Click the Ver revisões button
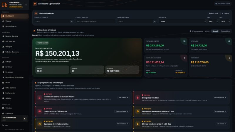Viewport: 235px width, 132px height. pos(122,124)
